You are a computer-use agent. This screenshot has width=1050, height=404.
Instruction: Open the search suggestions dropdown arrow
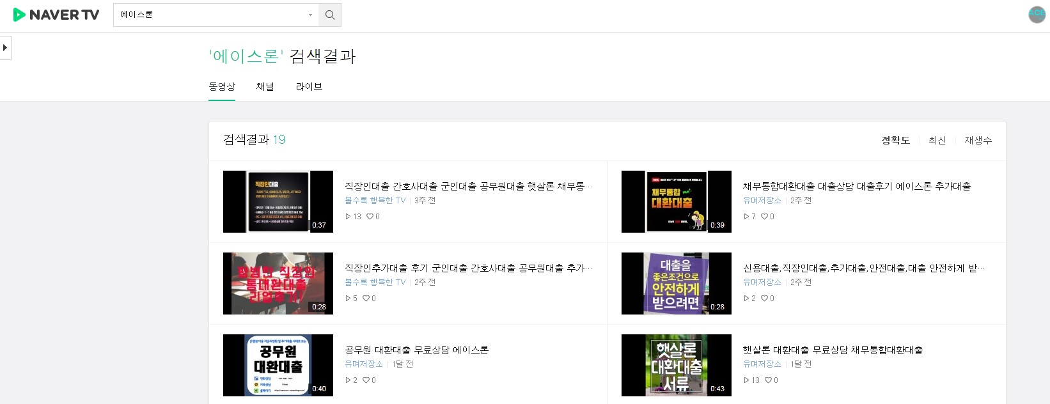[x=310, y=15]
